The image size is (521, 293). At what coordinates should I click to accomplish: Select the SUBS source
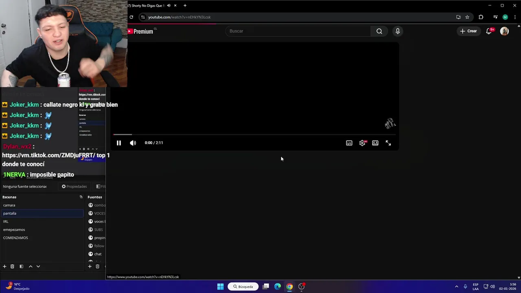(99, 230)
